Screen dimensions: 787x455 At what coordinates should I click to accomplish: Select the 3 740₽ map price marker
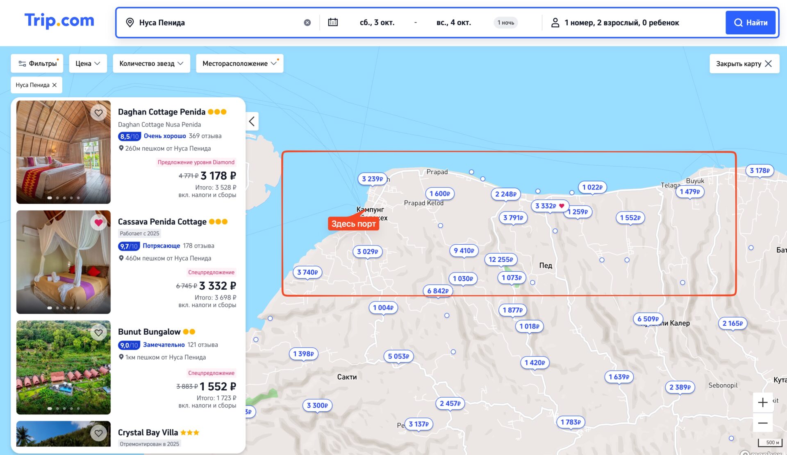pyautogui.click(x=307, y=272)
